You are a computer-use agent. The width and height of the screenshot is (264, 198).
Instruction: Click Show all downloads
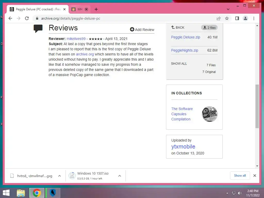[240, 176]
